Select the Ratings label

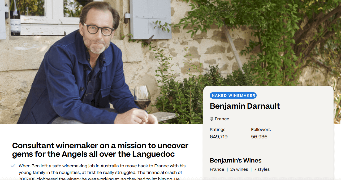[x=218, y=130]
